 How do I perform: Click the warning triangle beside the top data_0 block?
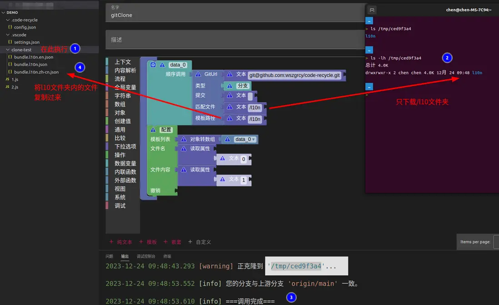(x=162, y=65)
